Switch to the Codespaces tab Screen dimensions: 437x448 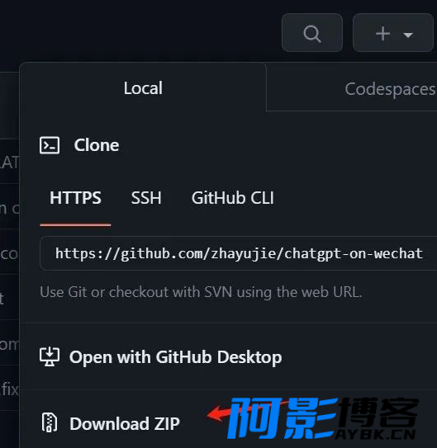[390, 89]
